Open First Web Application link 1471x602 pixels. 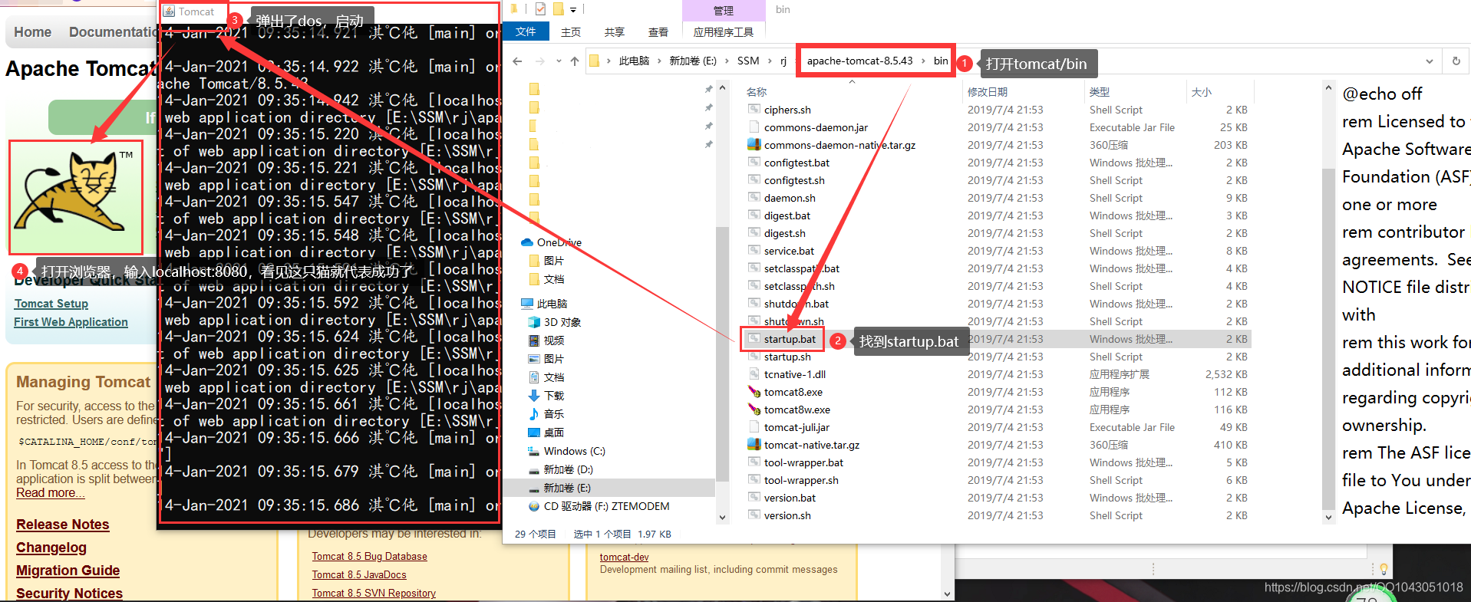(x=71, y=322)
